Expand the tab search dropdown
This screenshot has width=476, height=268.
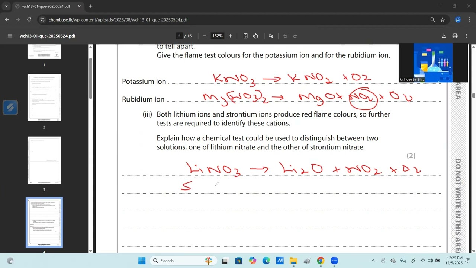coord(6,6)
